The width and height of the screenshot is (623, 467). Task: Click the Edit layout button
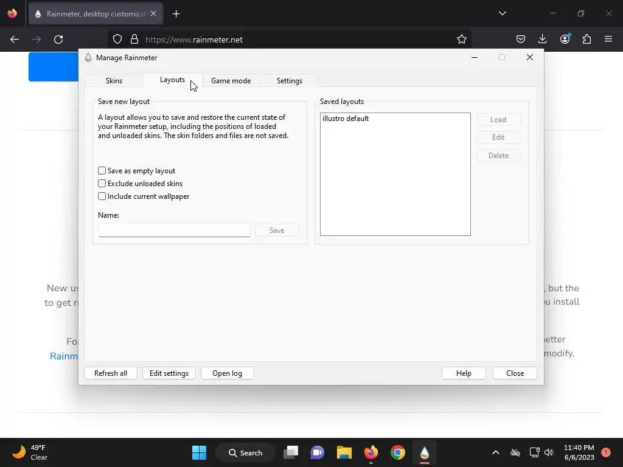pyautogui.click(x=498, y=137)
